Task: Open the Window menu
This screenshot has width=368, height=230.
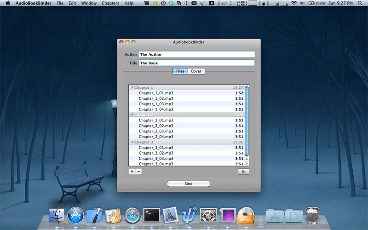Action: 89,3
